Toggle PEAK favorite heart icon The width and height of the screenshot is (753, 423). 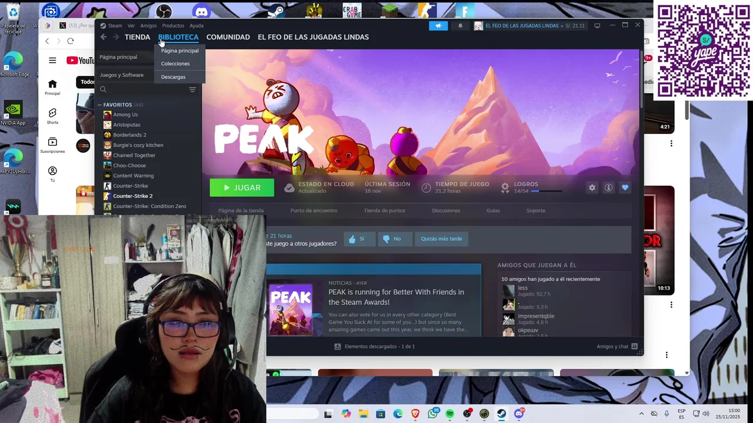click(625, 187)
